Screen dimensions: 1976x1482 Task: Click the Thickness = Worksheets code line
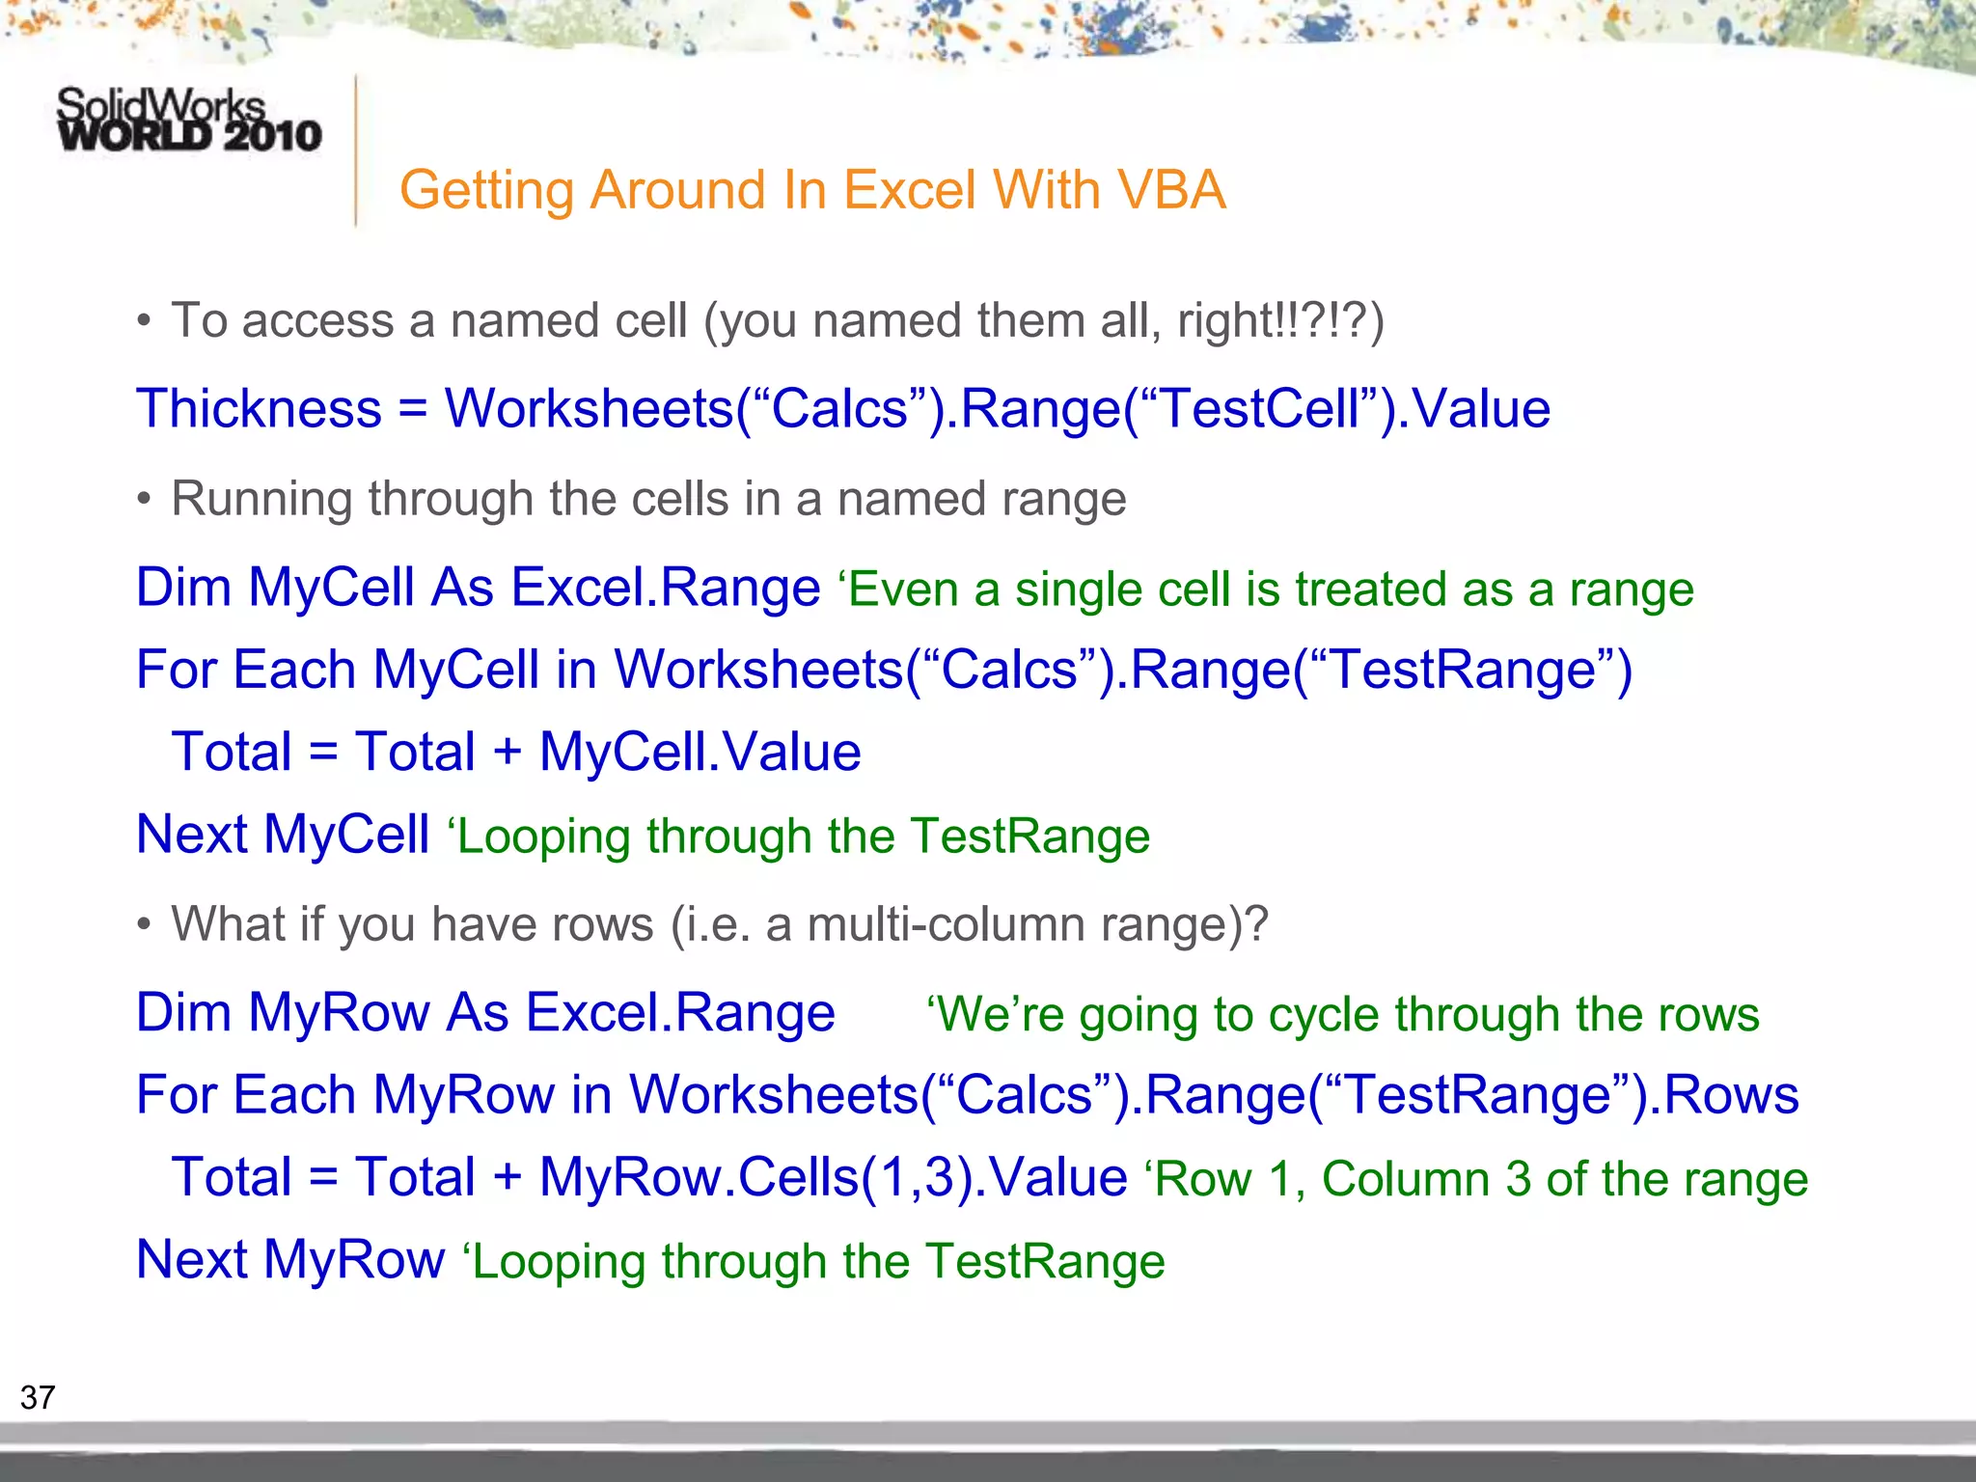click(x=842, y=408)
